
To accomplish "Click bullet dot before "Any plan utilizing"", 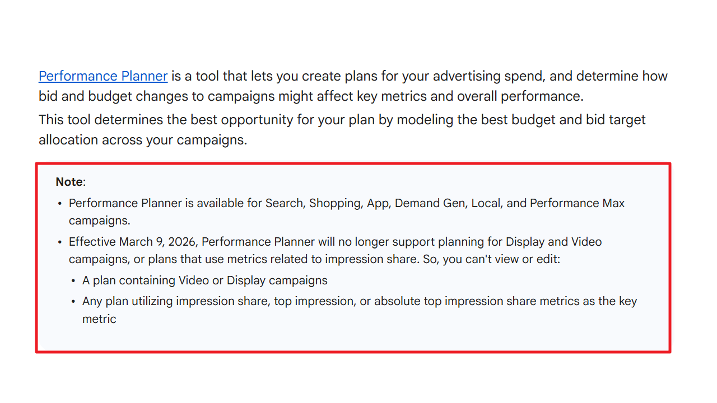I will (73, 302).
